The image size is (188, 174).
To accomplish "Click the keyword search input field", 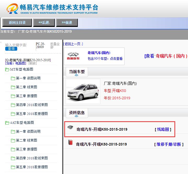I will (16, 45).
